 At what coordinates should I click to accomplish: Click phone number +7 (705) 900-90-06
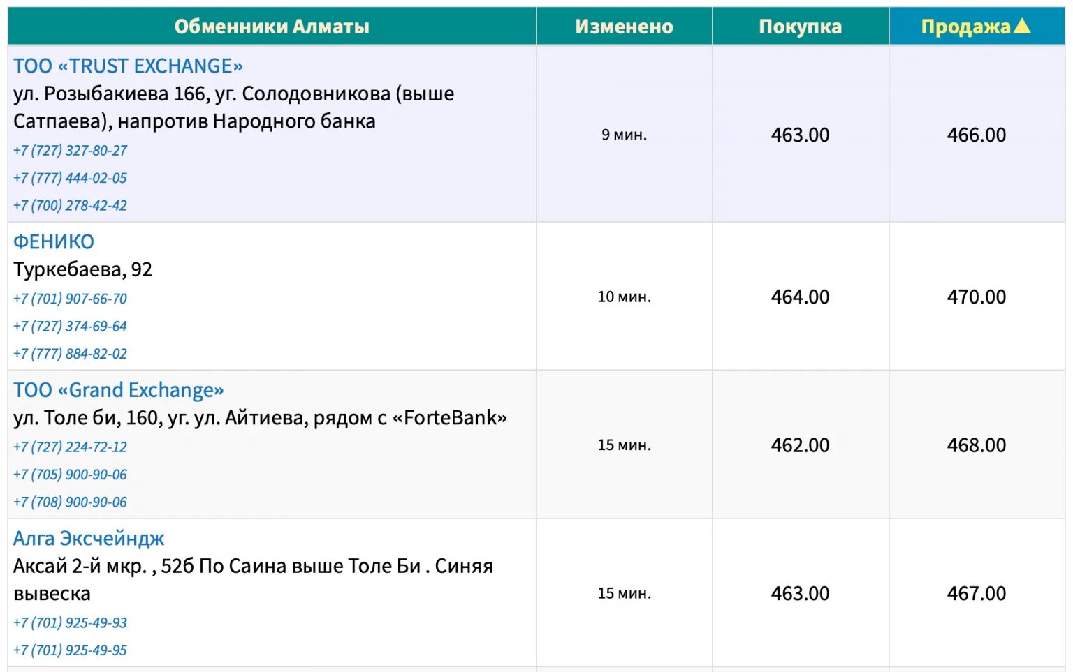[70, 475]
